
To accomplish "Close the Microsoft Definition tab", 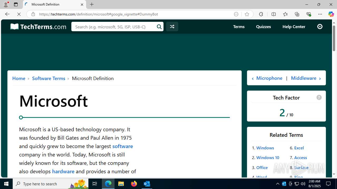I will coord(82,4).
